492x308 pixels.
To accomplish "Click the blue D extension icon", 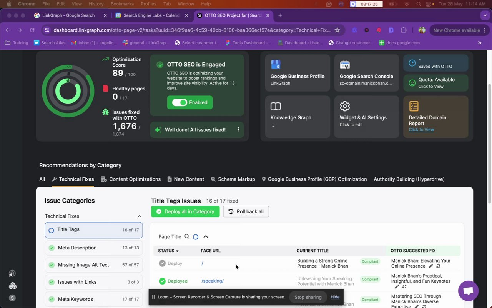I will [391, 30].
